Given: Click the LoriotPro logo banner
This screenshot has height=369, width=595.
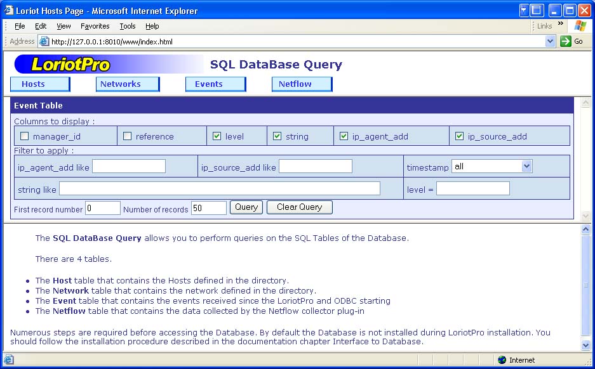Looking at the screenshot, I should coord(109,64).
